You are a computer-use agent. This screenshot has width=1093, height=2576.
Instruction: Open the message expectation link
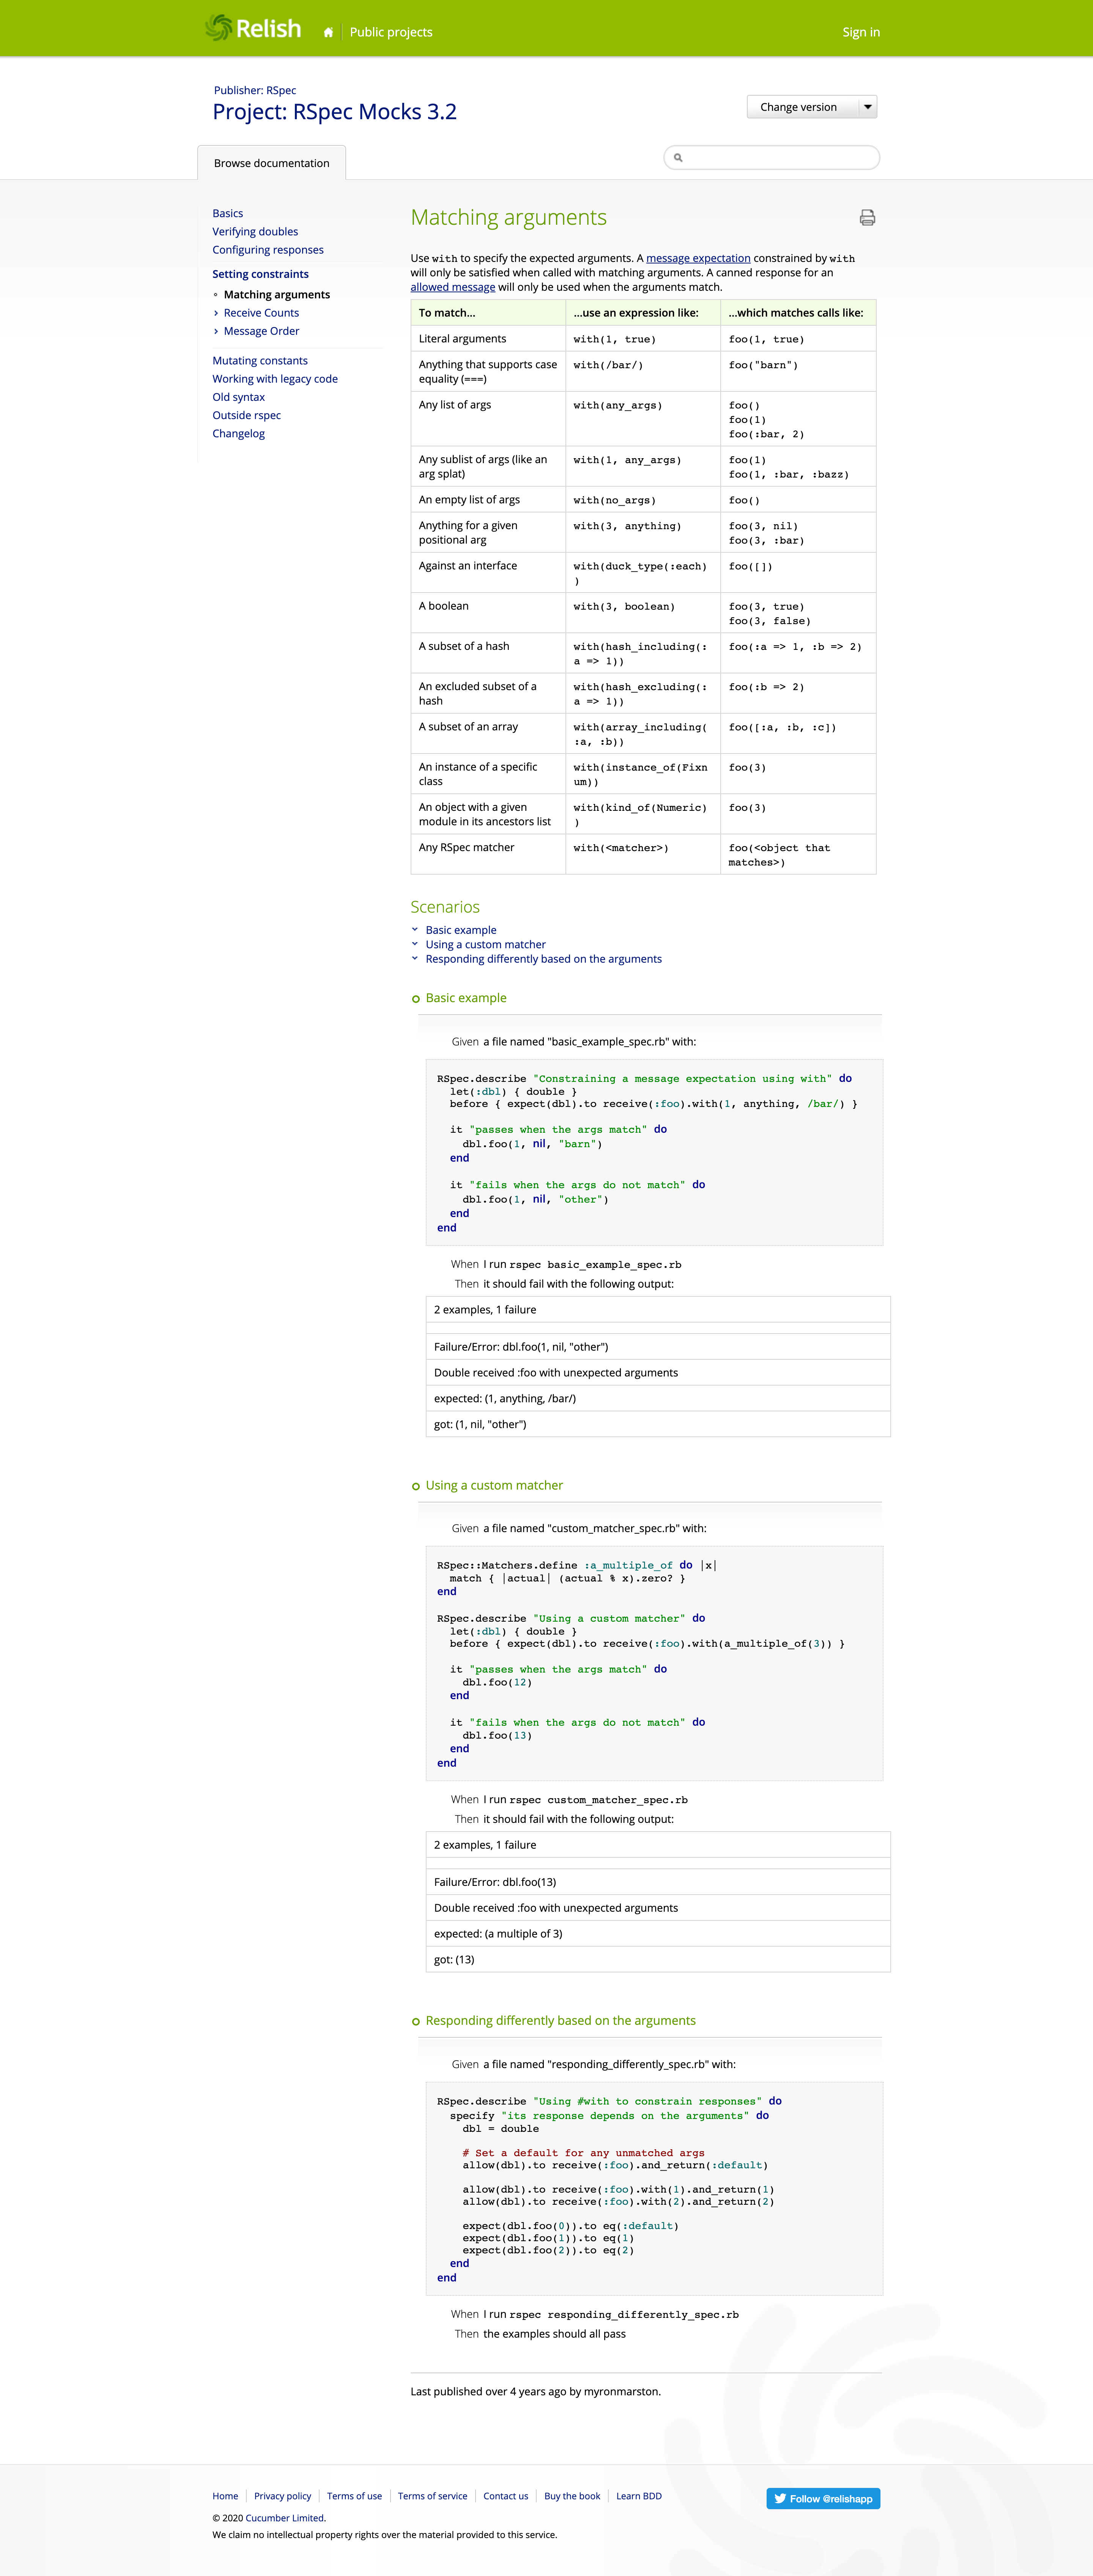tap(698, 258)
